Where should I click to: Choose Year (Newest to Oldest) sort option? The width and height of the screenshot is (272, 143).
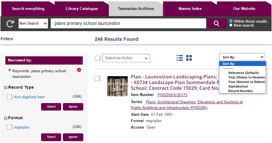pos(246,82)
